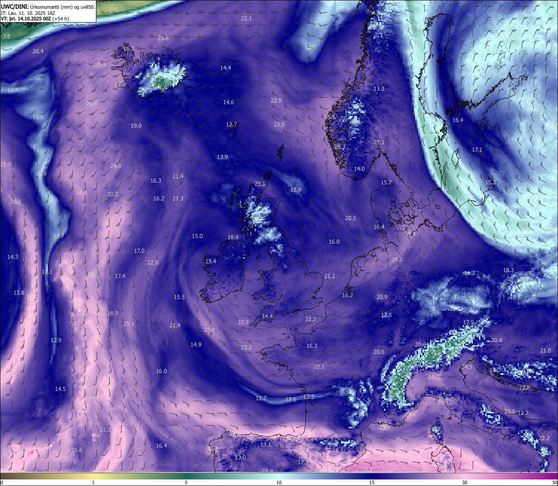Click the color scale bar at the bottom
Image resolution: width=558 pixels, height=486 pixels.
tap(279, 476)
